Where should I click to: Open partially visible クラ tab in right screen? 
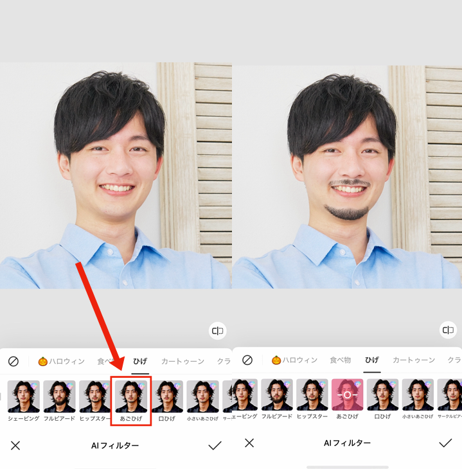coord(454,360)
